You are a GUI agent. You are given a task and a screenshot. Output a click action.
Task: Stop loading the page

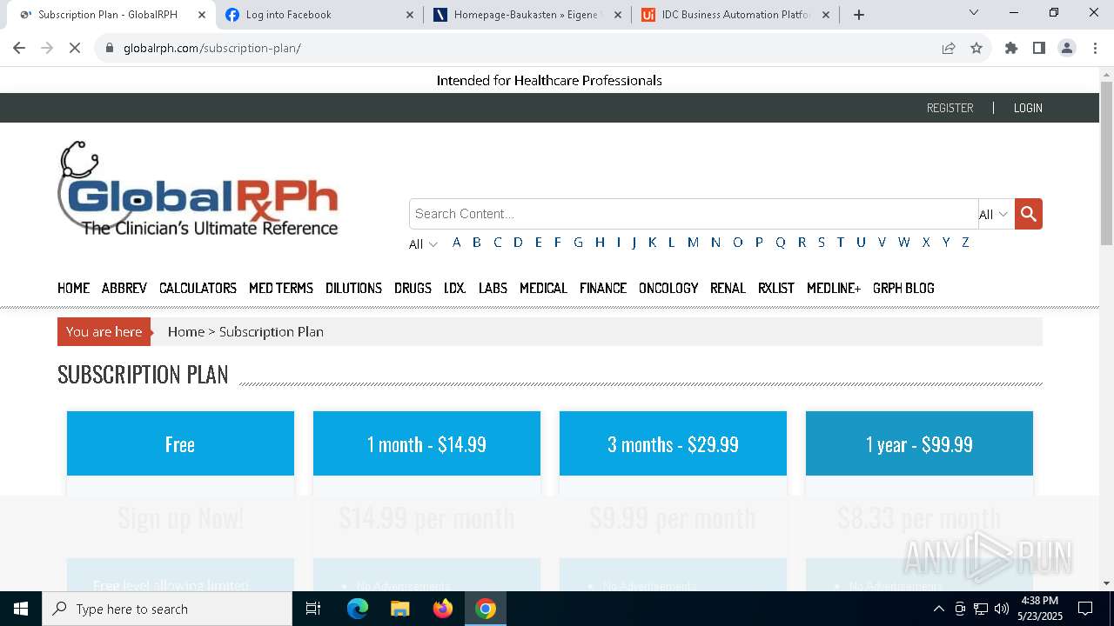pos(75,48)
